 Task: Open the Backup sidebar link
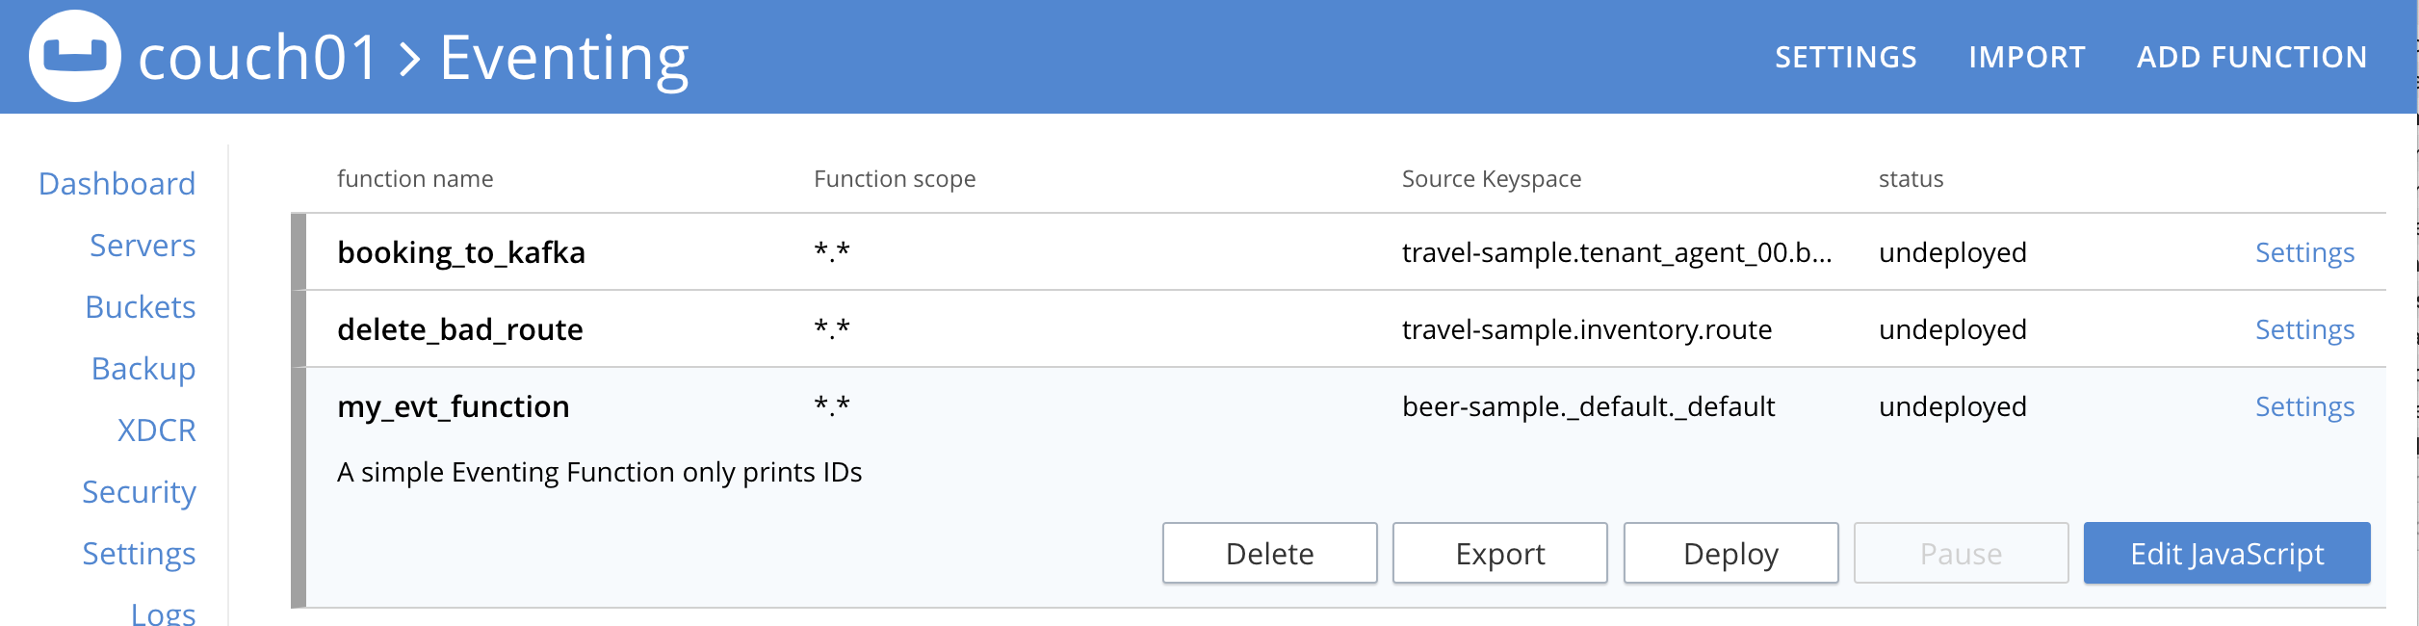coord(143,369)
